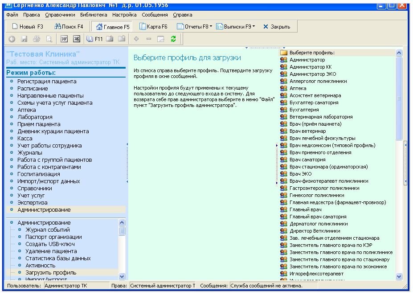The width and height of the screenshot is (413, 295).
Task: Select Статистика базы данных tree item
Action: [x=58, y=258]
